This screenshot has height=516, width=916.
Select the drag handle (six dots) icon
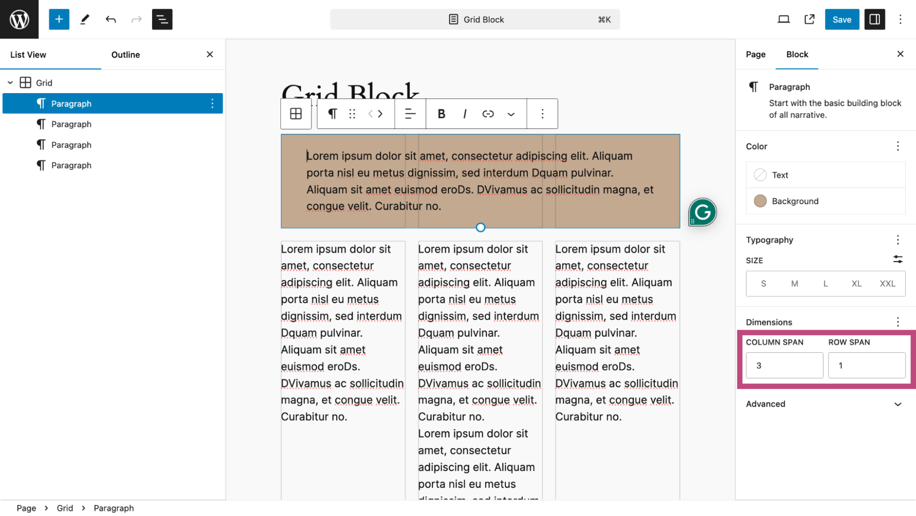352,113
